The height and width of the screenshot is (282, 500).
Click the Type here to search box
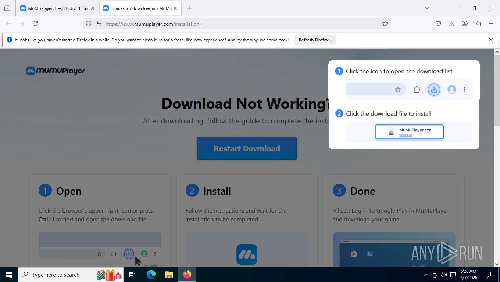click(71, 275)
